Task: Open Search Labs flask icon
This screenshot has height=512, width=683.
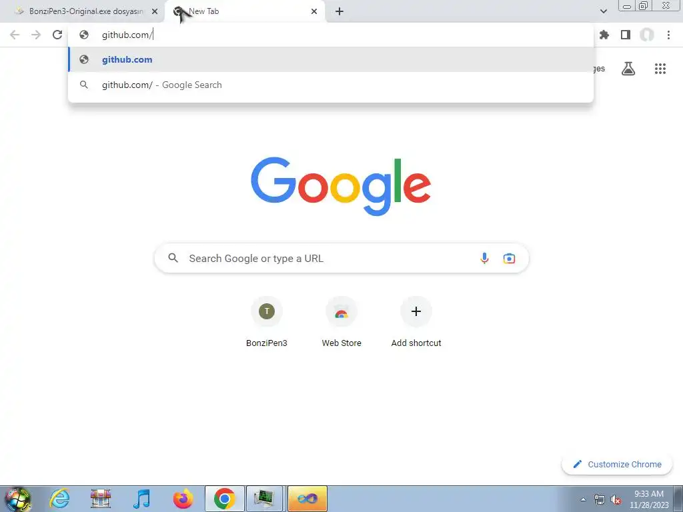Action: point(628,69)
